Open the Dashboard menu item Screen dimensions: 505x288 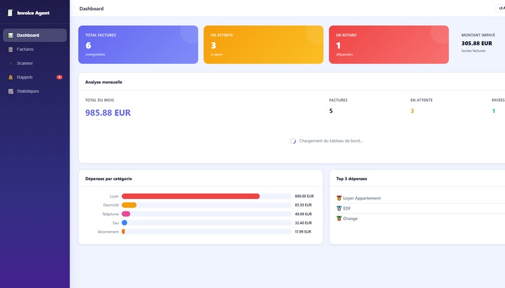[x=35, y=35]
